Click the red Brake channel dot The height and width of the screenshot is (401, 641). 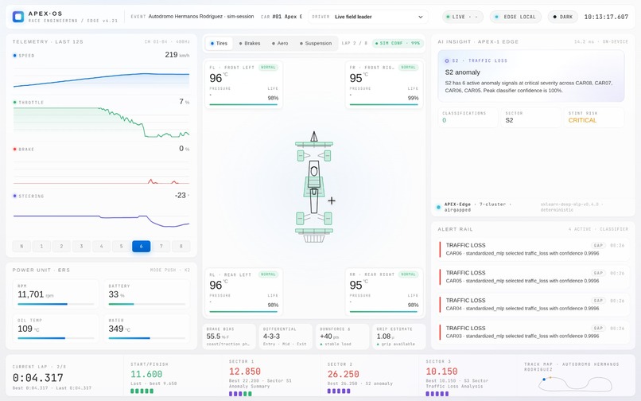pyautogui.click(x=15, y=150)
